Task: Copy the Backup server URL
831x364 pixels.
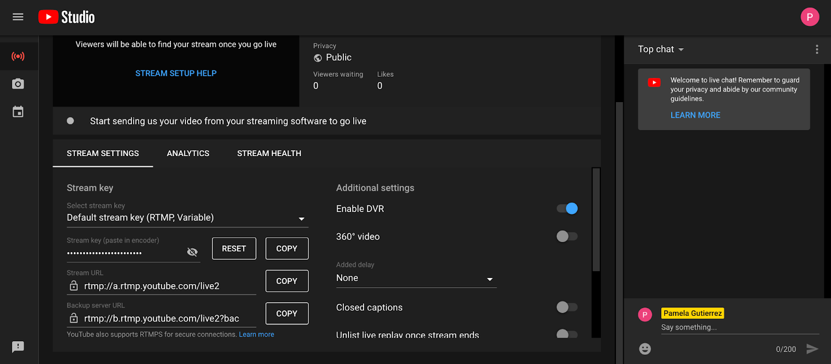Action: 287,314
